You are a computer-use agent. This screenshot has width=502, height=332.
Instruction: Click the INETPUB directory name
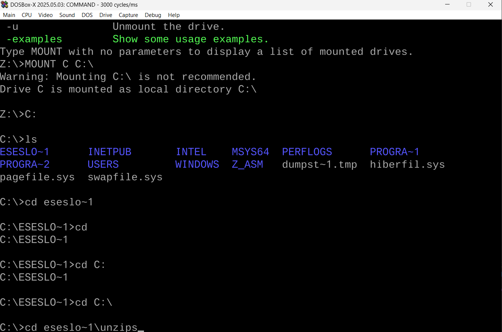(x=110, y=152)
